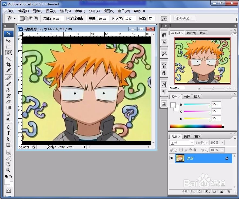Toggle lock position
Image resolution: width=239 pixels, height=199 pixels.
click(190, 150)
